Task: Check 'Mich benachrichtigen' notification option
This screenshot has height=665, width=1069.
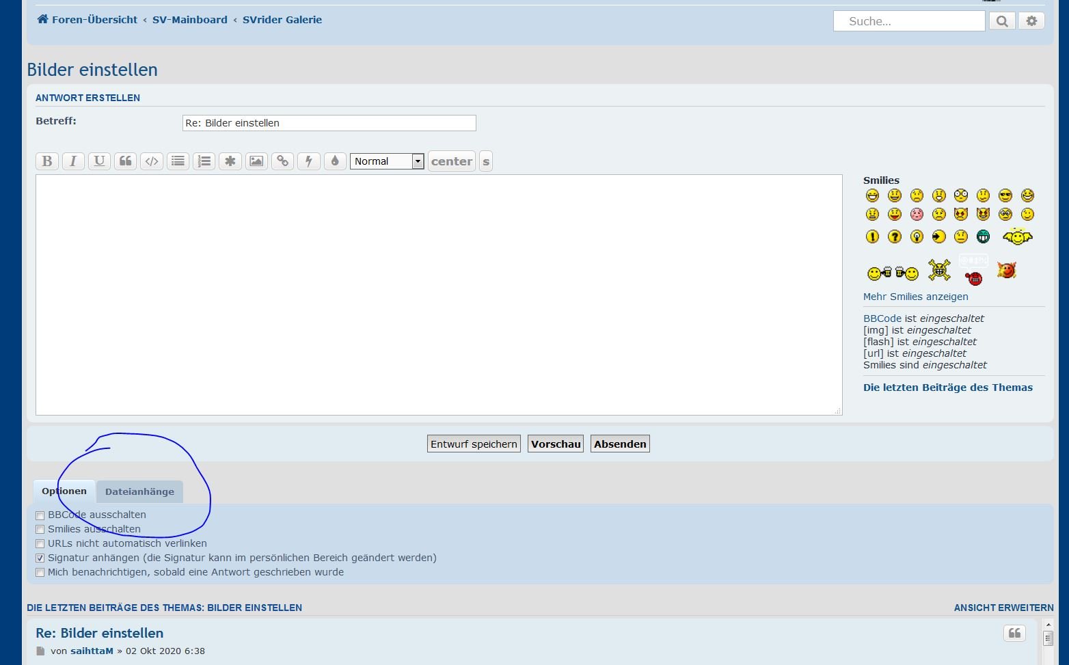Action: click(x=40, y=573)
